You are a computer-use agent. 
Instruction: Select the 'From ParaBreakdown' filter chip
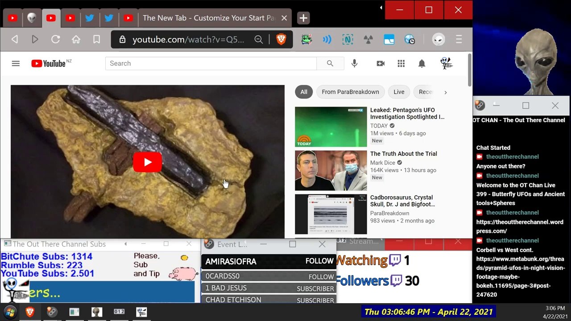pos(350,92)
